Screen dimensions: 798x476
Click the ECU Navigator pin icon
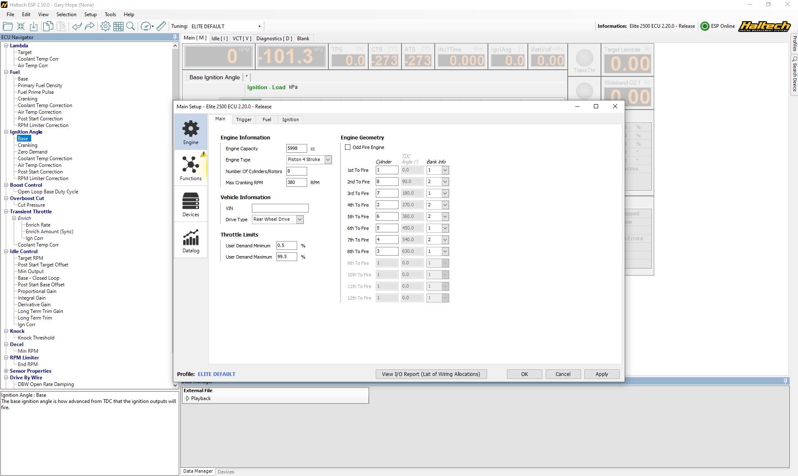pyautogui.click(x=175, y=37)
